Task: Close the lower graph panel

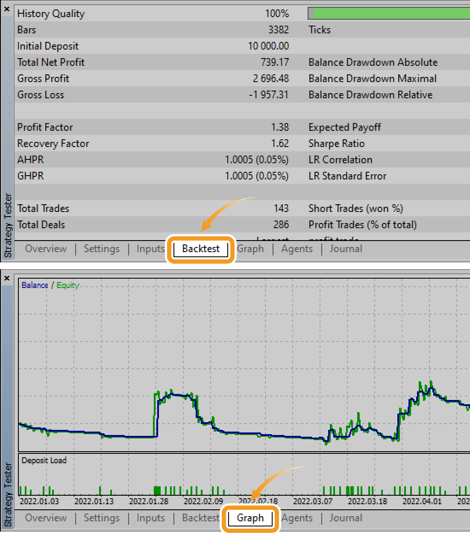Action: 7,278
